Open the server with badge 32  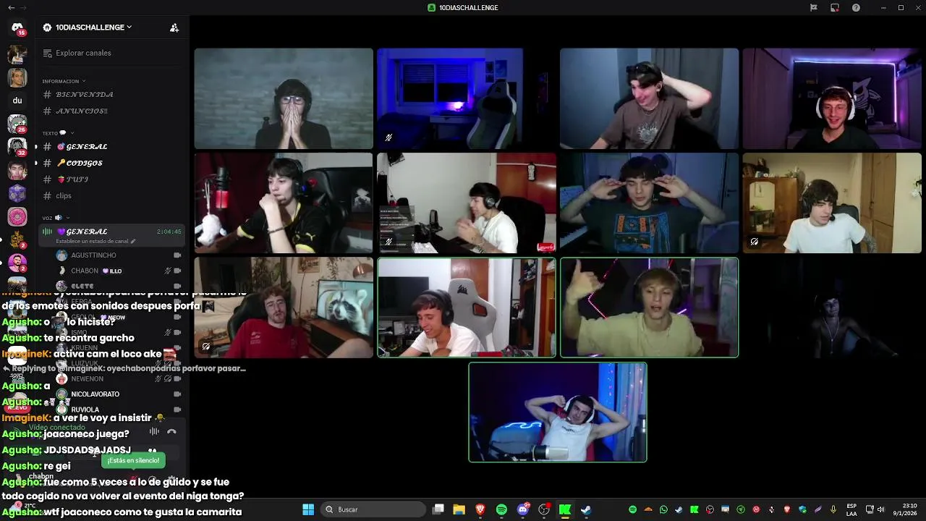click(x=17, y=147)
